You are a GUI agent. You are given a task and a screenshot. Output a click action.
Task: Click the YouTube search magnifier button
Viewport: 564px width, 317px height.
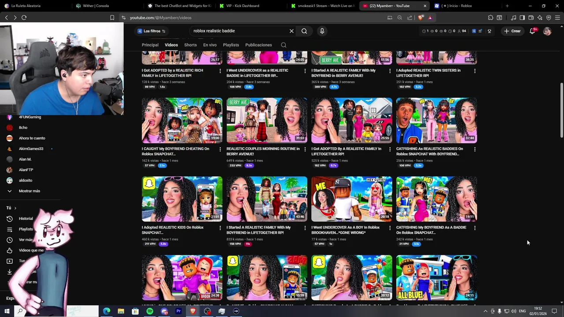[304, 31]
